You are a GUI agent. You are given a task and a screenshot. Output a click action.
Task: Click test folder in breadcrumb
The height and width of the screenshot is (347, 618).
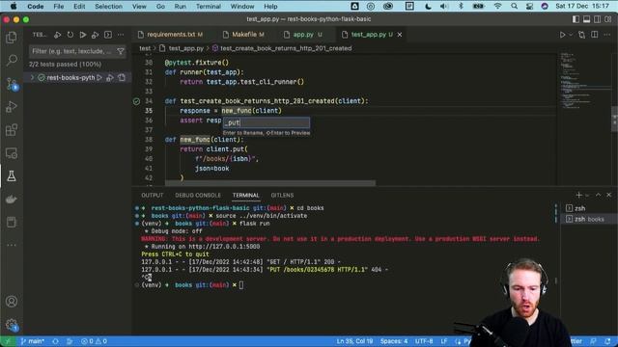point(145,48)
